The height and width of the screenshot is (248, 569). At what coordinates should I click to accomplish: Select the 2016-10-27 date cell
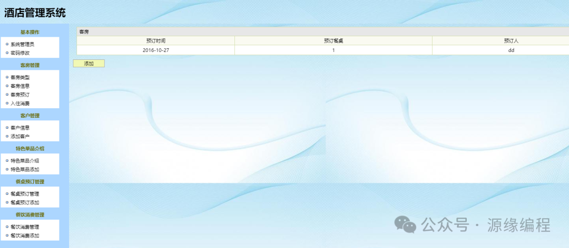pos(155,50)
